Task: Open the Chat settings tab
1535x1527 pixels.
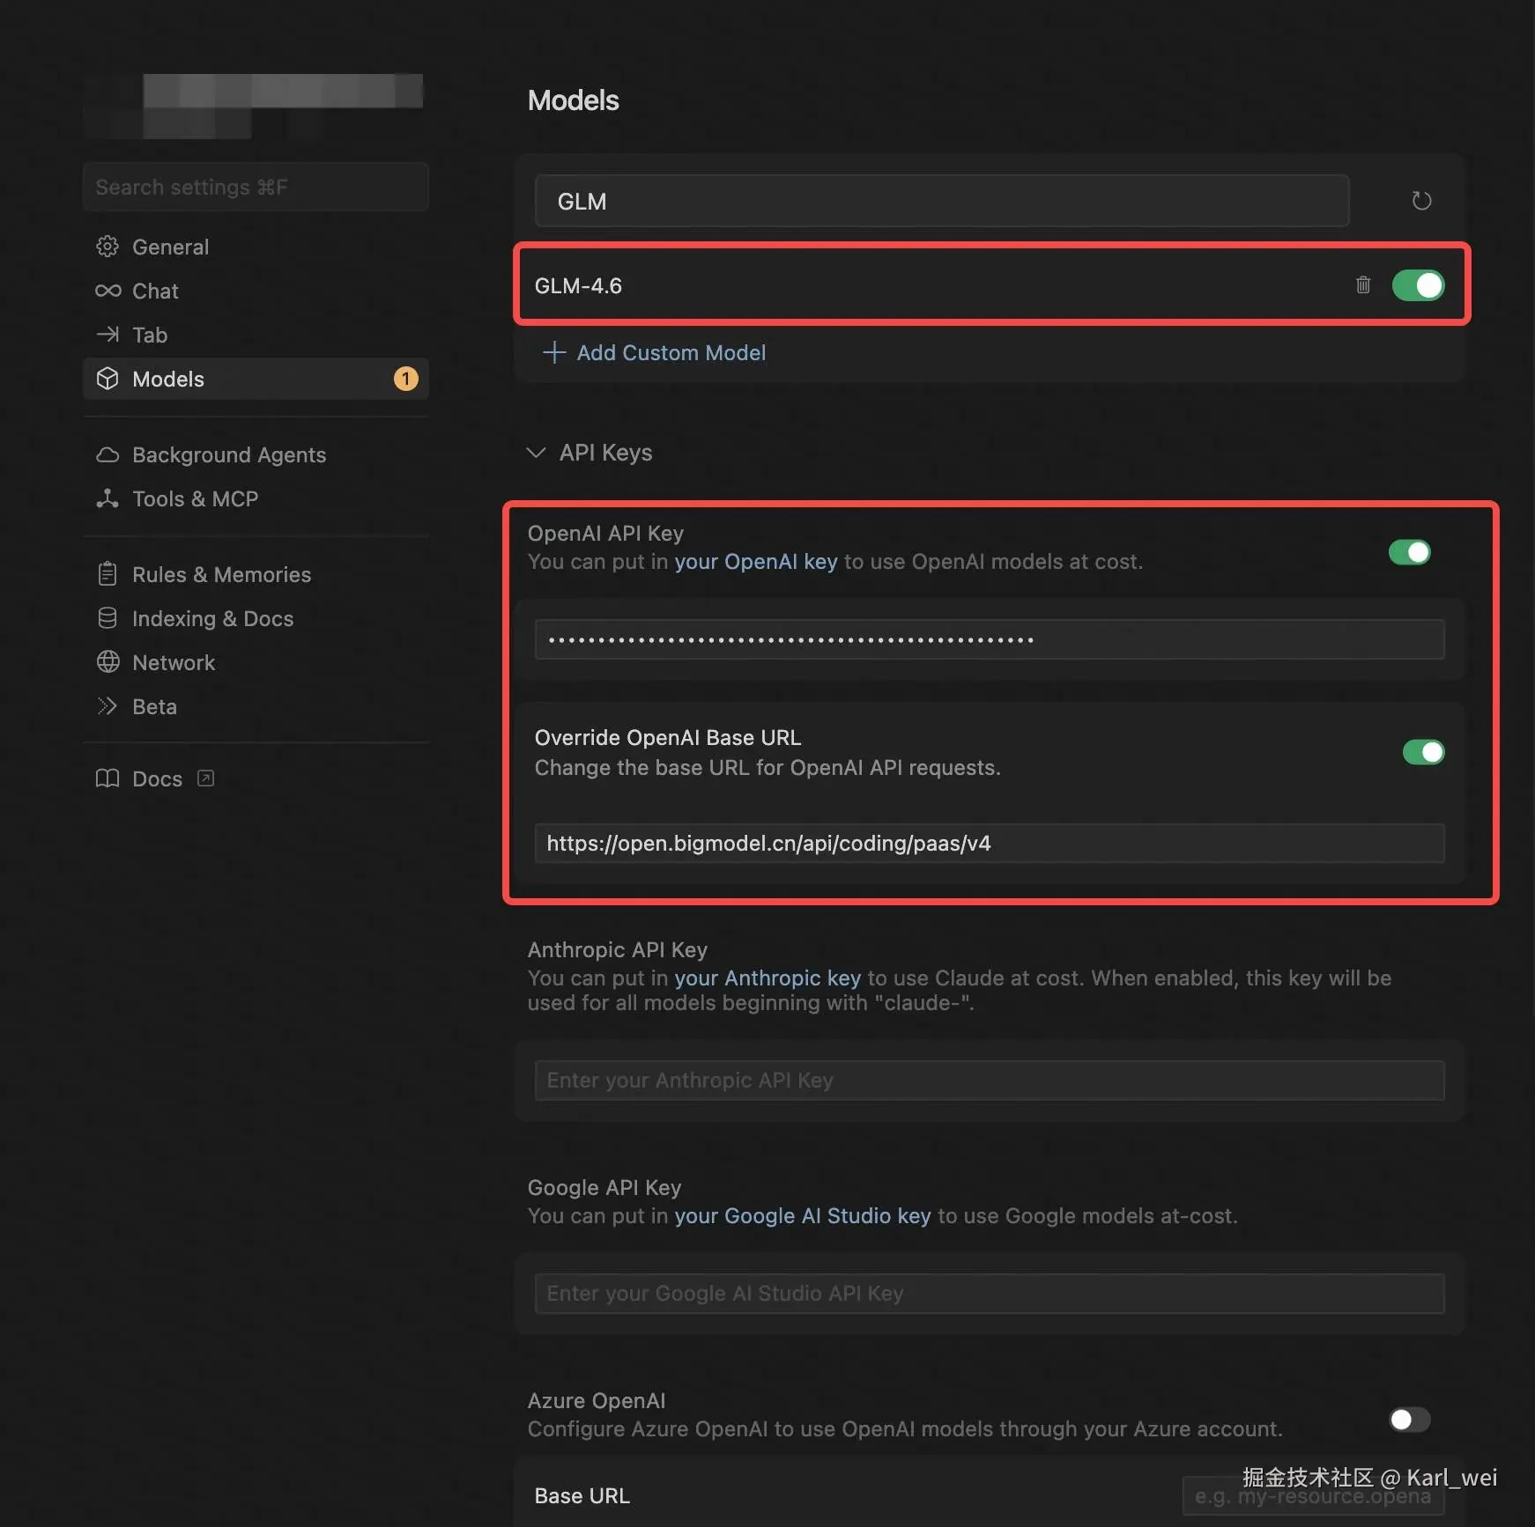Action: click(155, 291)
